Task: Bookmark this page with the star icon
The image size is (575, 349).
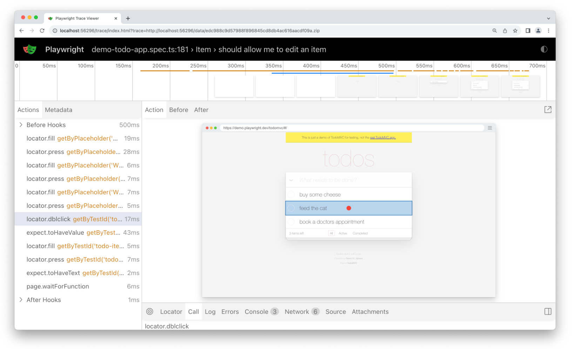Action: 515,30
